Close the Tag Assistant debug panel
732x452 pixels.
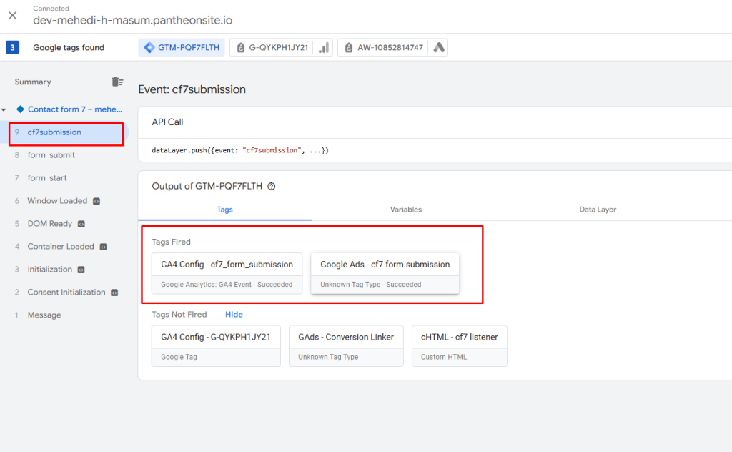point(13,16)
